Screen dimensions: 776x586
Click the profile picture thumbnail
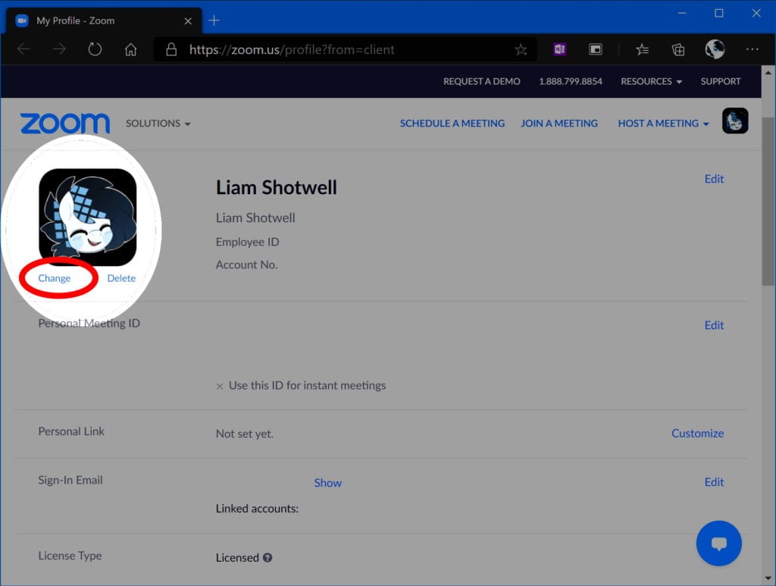[88, 218]
